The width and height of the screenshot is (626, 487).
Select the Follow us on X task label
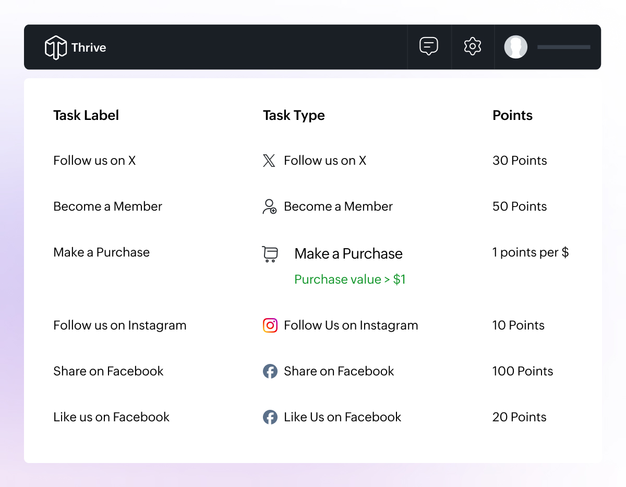click(94, 161)
